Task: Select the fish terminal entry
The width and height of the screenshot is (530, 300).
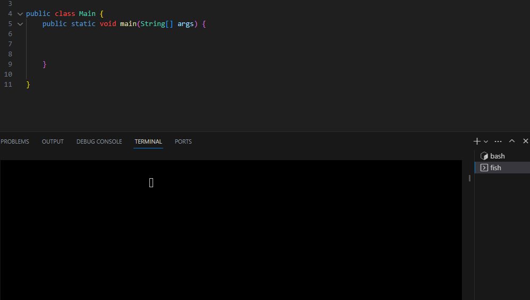Action: (502, 168)
